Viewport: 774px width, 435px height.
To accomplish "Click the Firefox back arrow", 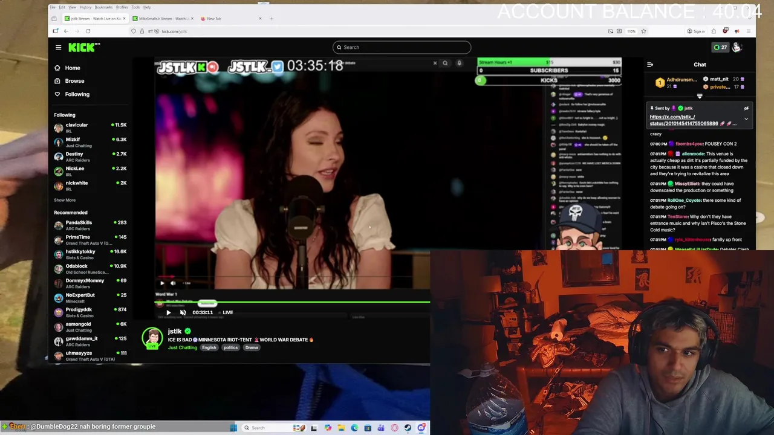I will (66, 31).
